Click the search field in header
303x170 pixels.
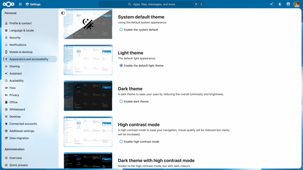tap(151, 4)
